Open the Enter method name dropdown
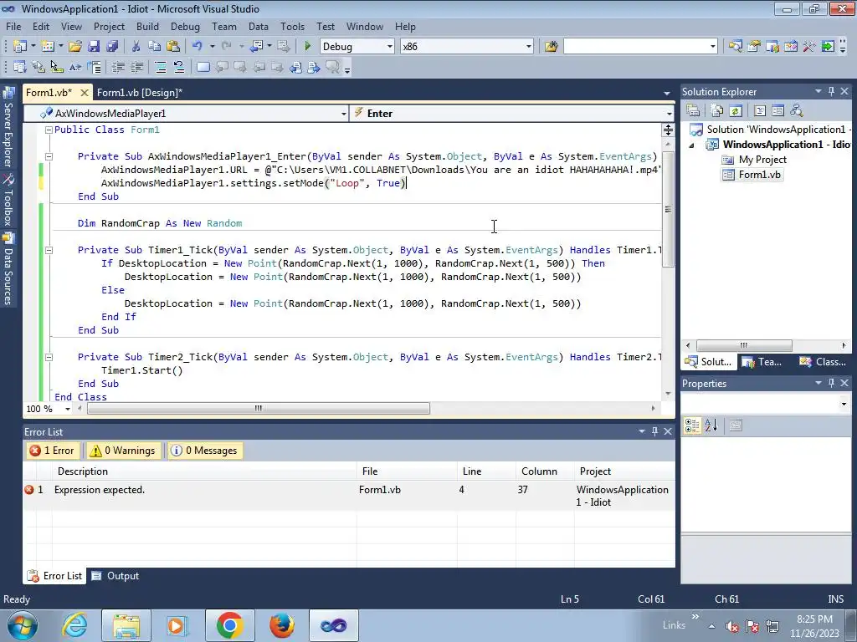This screenshot has width=857, height=642. click(669, 114)
